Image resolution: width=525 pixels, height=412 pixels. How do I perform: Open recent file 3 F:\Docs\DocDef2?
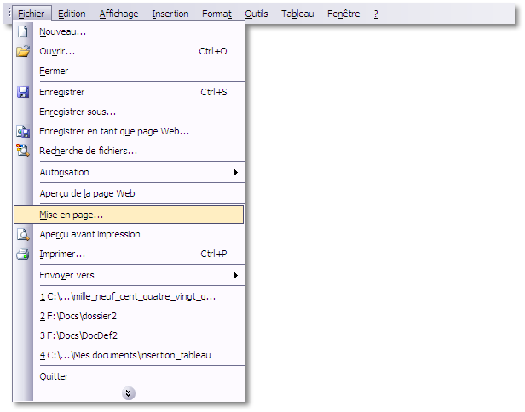tap(129, 335)
